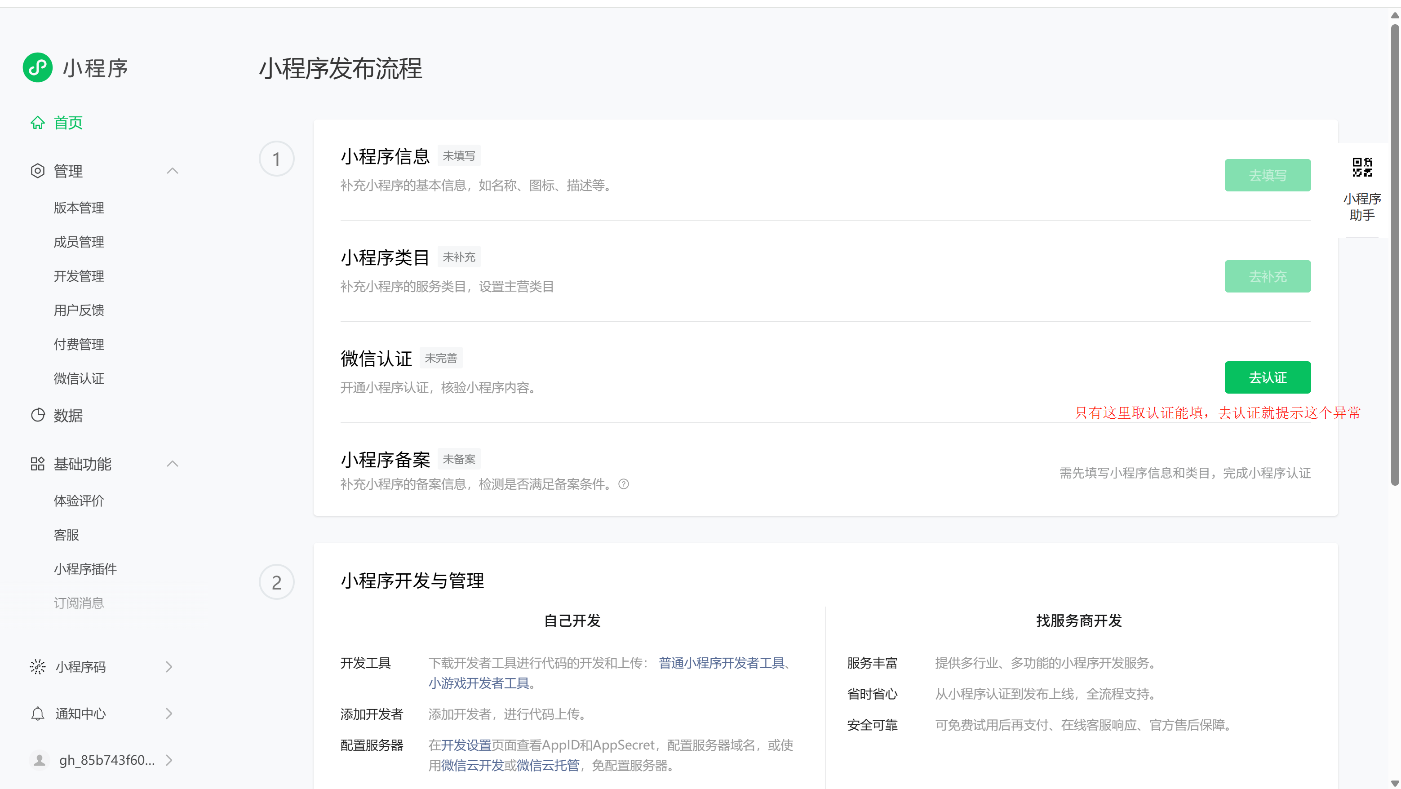Image resolution: width=1401 pixels, height=789 pixels.
Task: Open the 普通小程序开发者工具 link
Action: 721,663
